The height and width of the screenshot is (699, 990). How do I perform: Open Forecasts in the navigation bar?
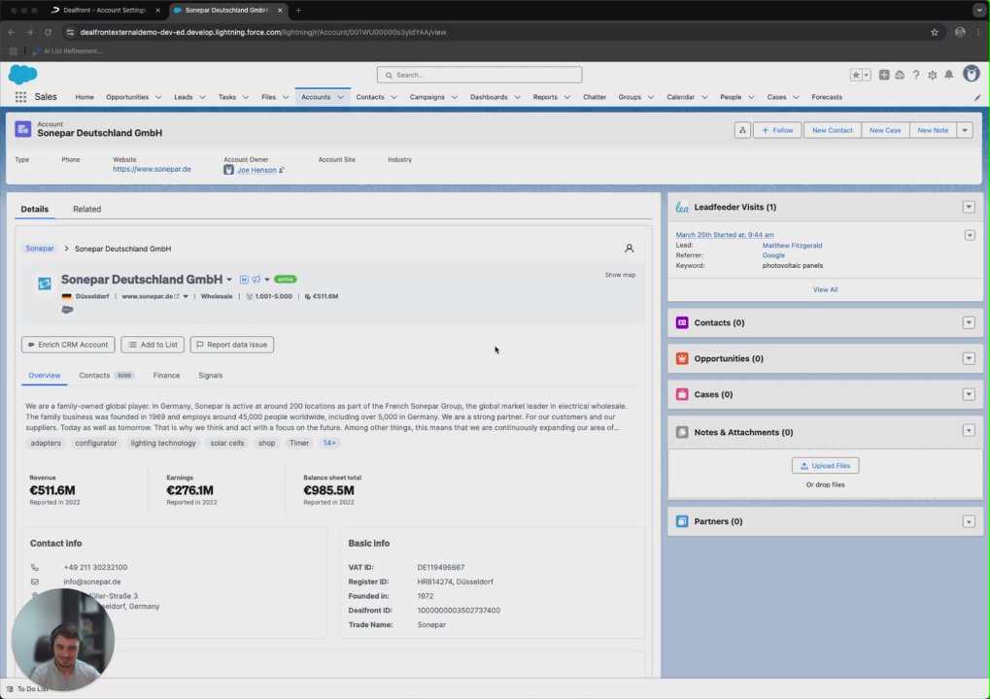[827, 97]
